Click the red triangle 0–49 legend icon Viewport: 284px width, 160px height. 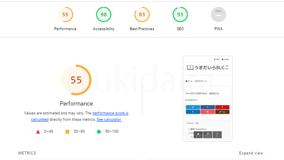(38, 131)
